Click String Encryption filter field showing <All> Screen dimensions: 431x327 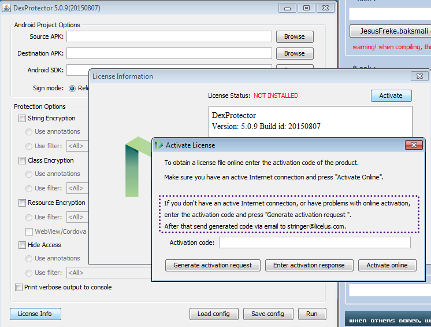click(77, 146)
